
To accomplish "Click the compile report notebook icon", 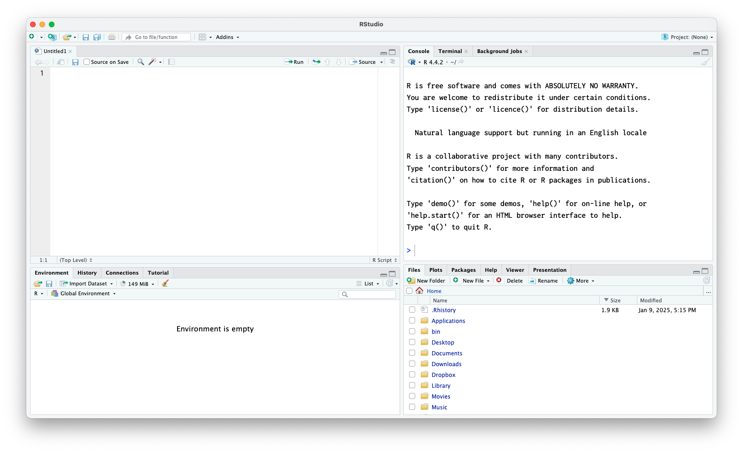I will point(171,62).
